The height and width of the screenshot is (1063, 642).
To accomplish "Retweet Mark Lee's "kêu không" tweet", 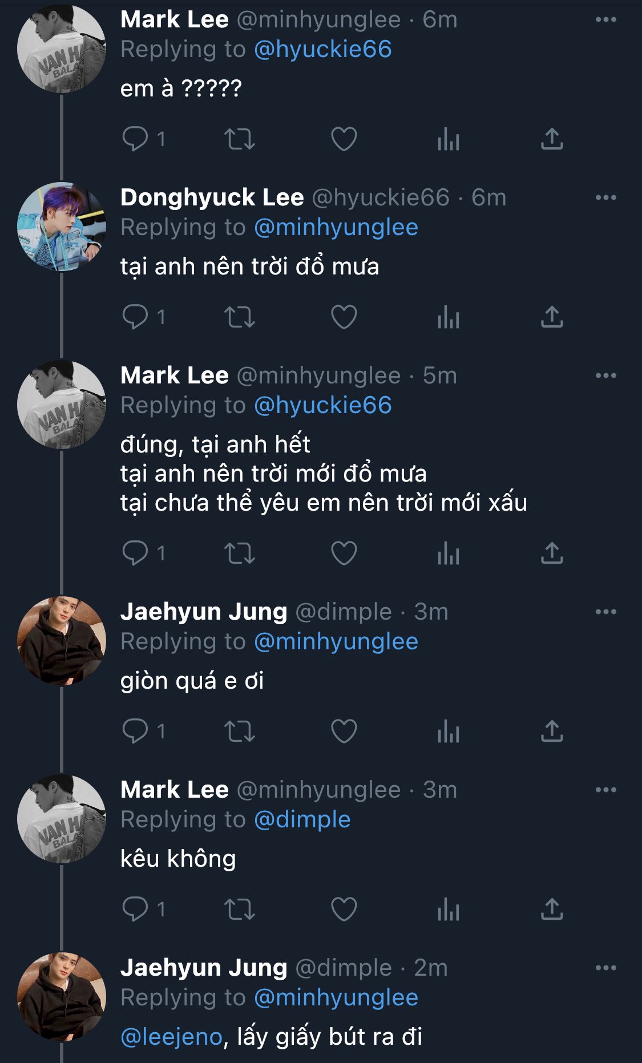I will [x=239, y=909].
